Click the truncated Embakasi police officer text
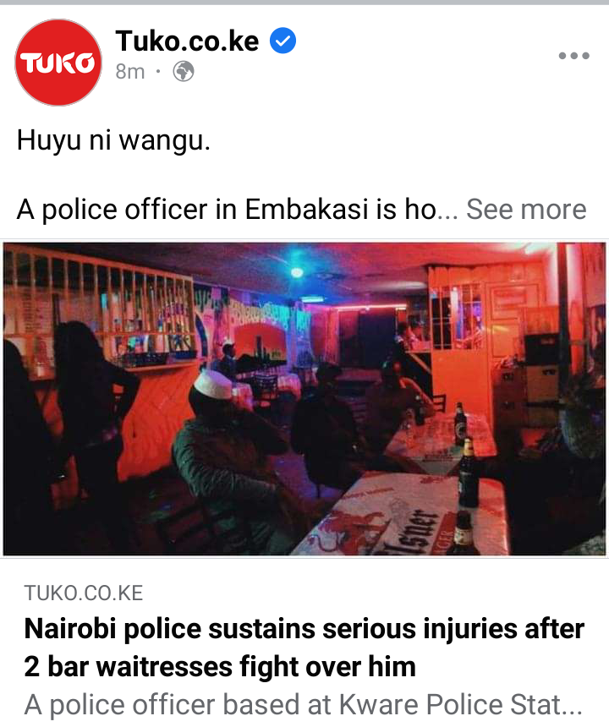Image resolution: width=609 pixels, height=727 pixels. pos(237,209)
